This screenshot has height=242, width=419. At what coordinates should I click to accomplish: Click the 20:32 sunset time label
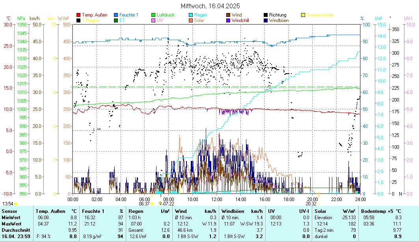(311, 204)
